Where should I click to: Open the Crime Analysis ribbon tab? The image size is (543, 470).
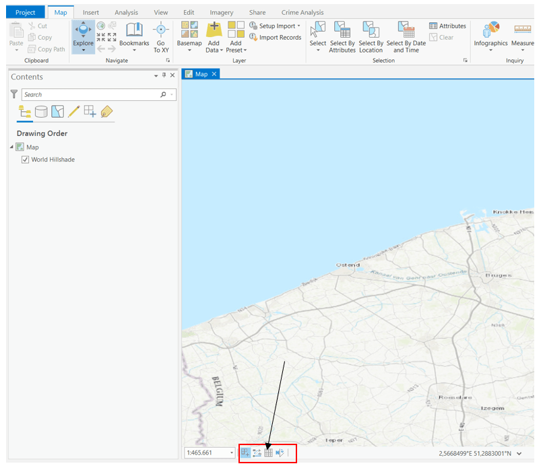(x=302, y=12)
